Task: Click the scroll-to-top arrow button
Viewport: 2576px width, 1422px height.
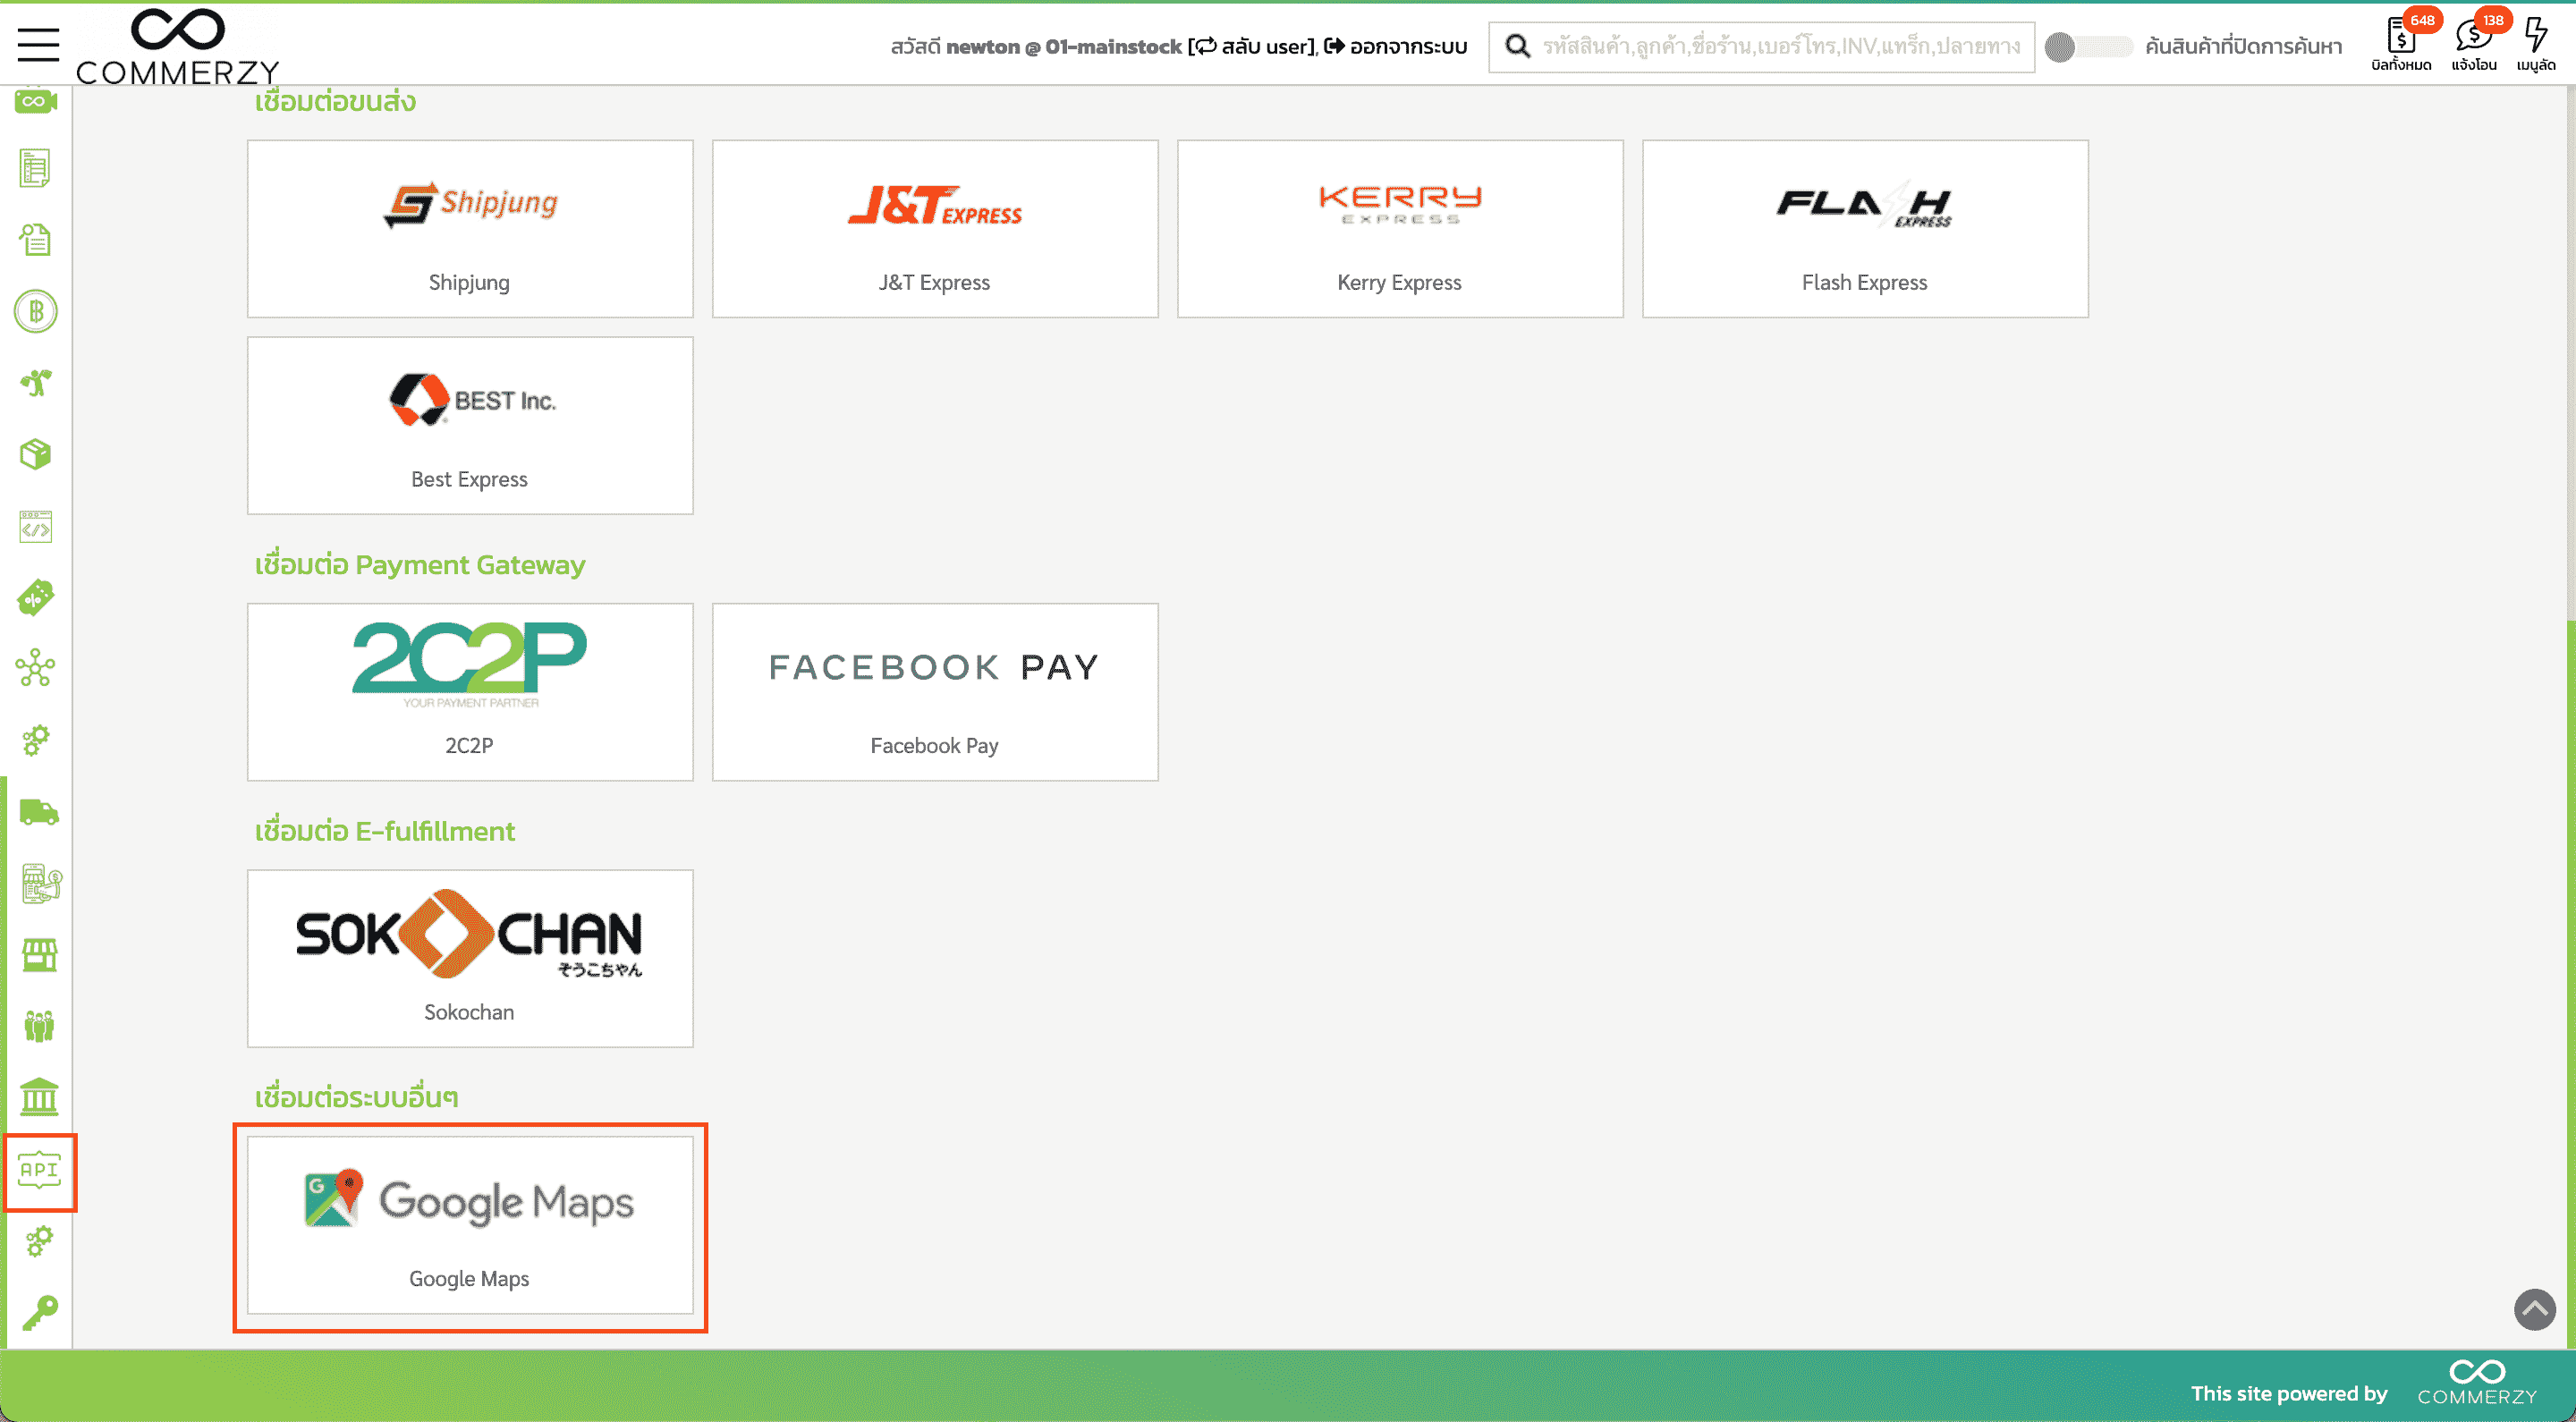Action: (x=2535, y=1310)
